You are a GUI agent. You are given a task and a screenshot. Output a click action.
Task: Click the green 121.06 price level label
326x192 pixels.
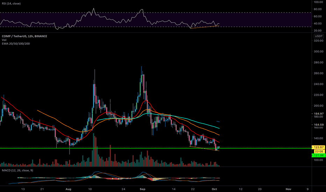(x=319, y=155)
